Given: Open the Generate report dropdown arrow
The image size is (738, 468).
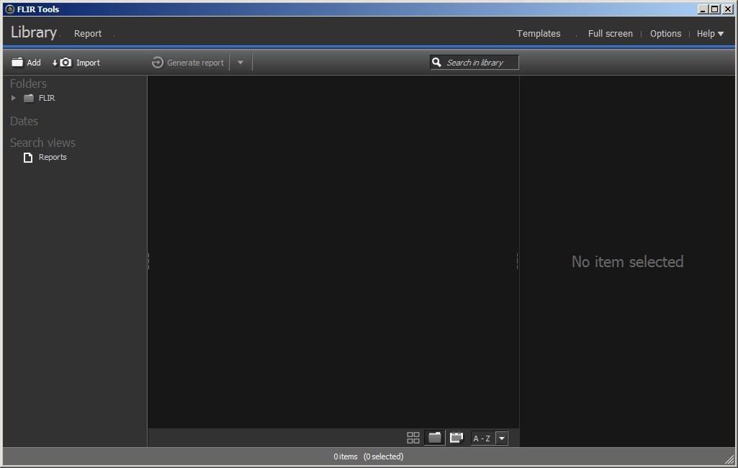Looking at the screenshot, I should (240, 62).
